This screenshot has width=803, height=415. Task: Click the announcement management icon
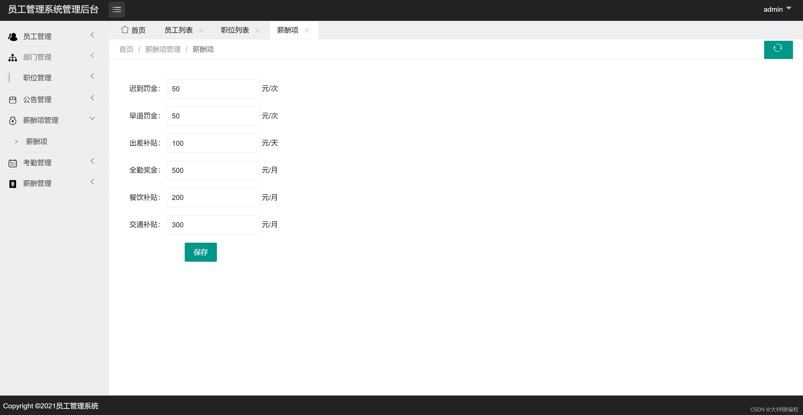(x=13, y=100)
